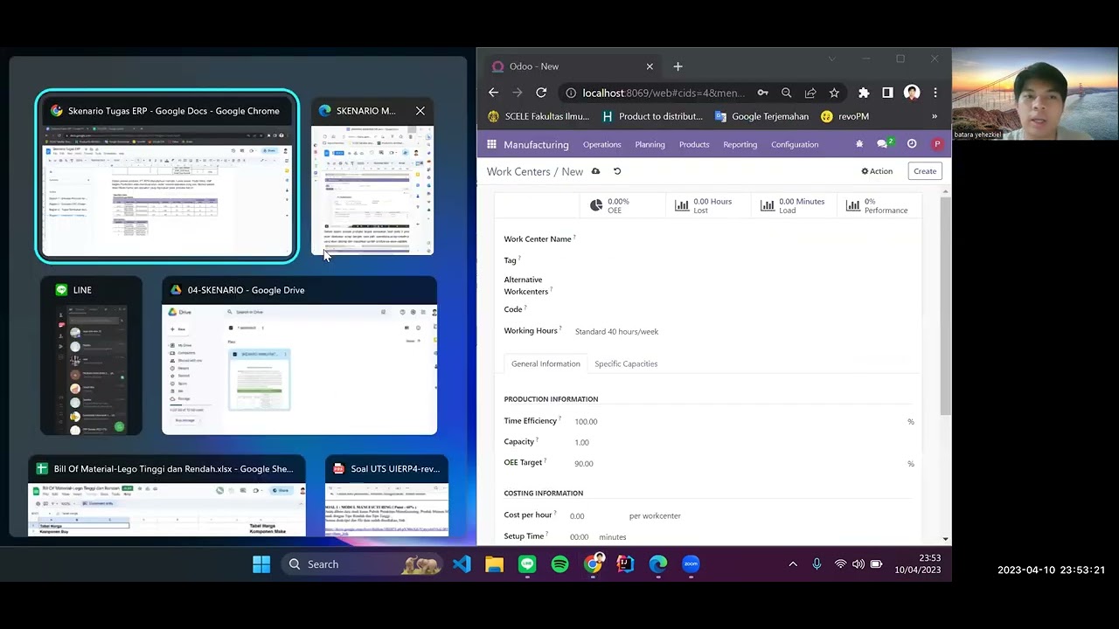Viewport: 1119px width, 629px height.
Task: Go back in the Chrome browser
Action: click(493, 93)
